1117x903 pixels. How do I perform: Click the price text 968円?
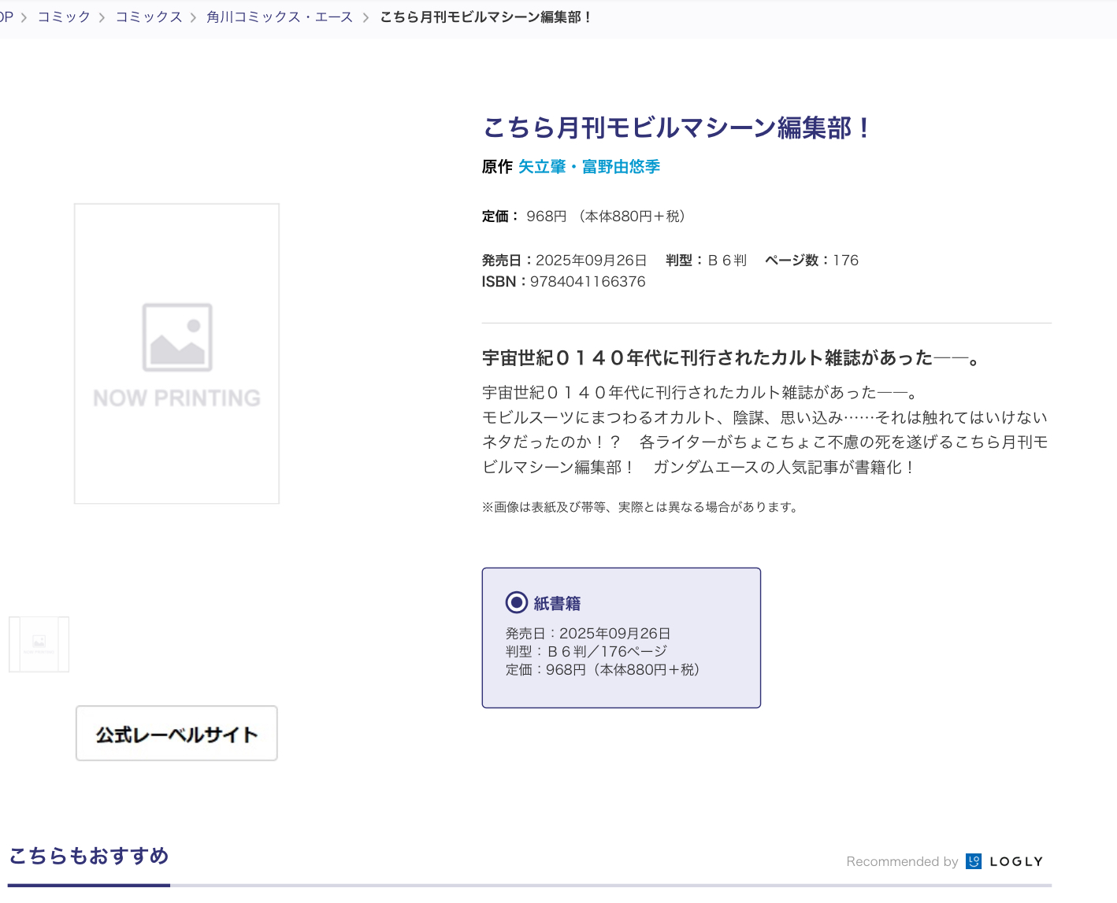547,216
